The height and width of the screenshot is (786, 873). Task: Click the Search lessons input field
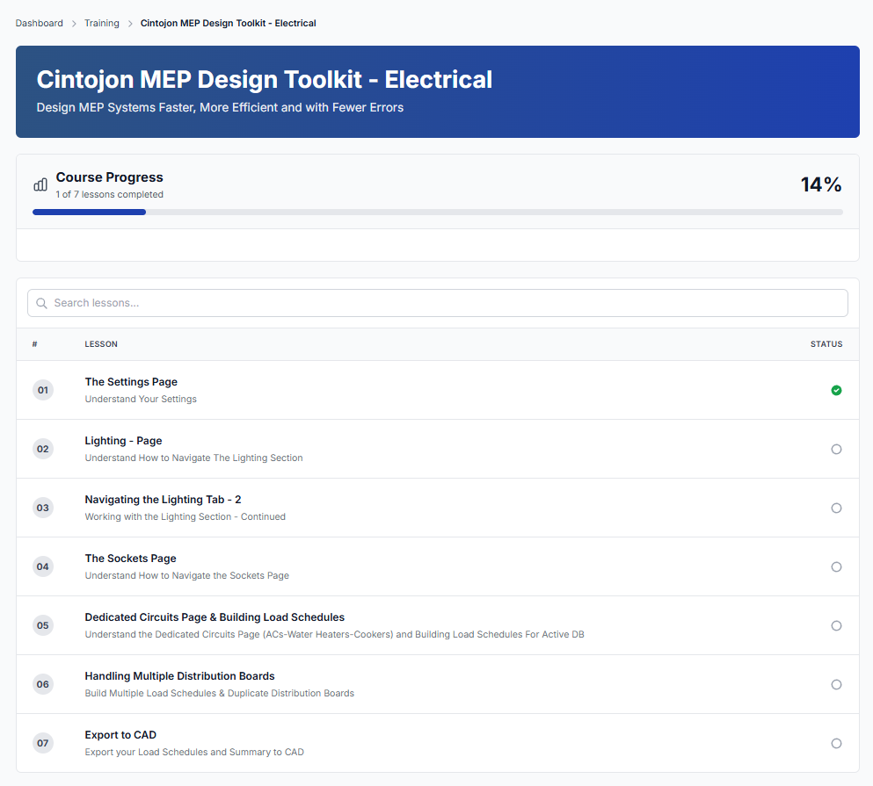(x=437, y=302)
